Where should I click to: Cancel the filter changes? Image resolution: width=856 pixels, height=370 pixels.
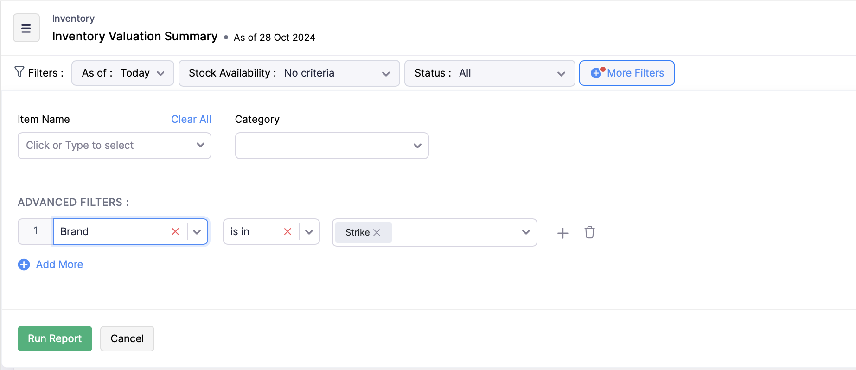click(127, 338)
